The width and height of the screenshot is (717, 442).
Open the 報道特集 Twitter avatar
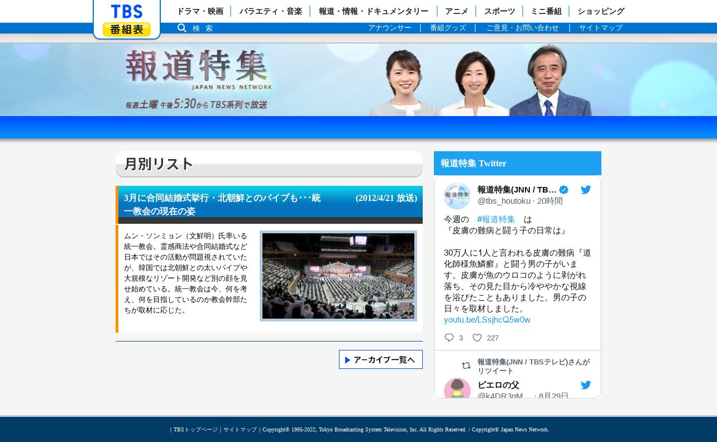457,196
